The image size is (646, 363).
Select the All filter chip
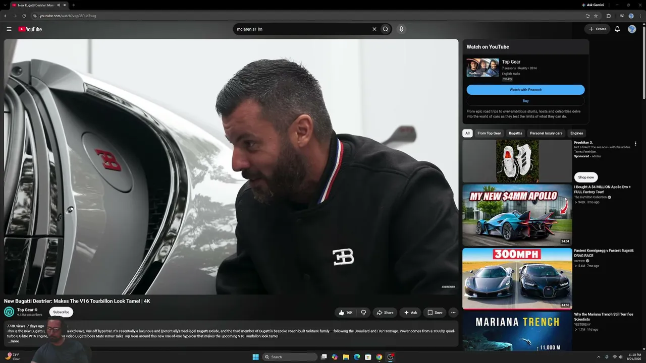(467, 133)
